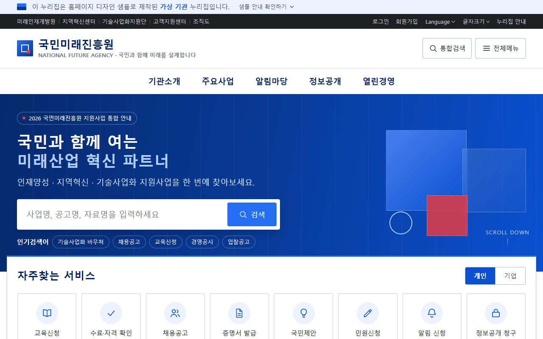Click the 국민미래진흥원 logo icon

[x=25, y=48]
